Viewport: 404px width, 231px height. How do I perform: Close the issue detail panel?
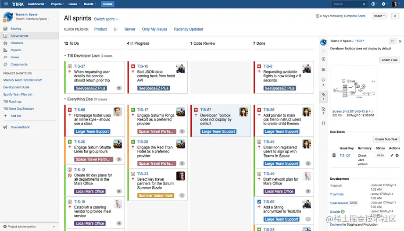tap(400, 41)
